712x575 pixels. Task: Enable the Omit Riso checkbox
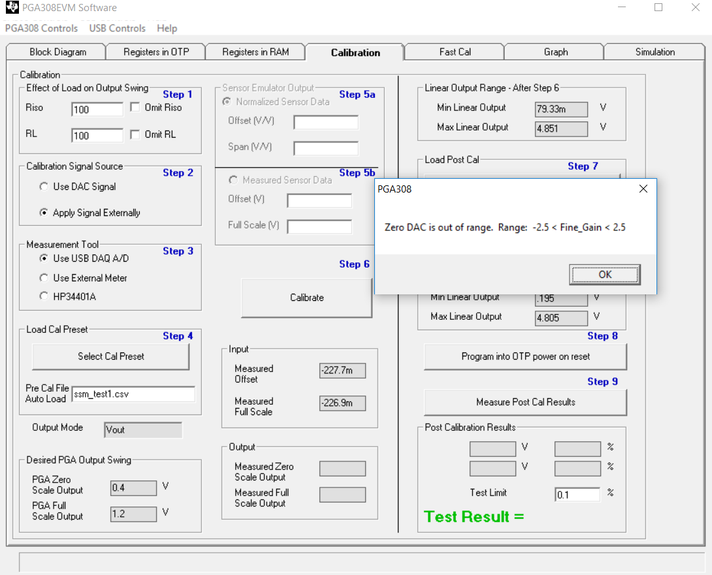coord(135,107)
